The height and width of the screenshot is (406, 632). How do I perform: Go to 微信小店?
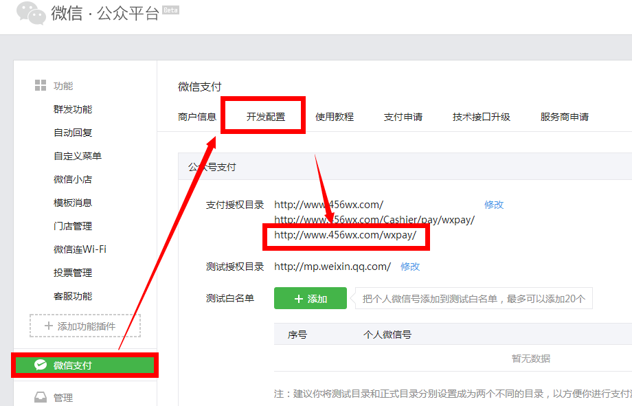(x=73, y=179)
